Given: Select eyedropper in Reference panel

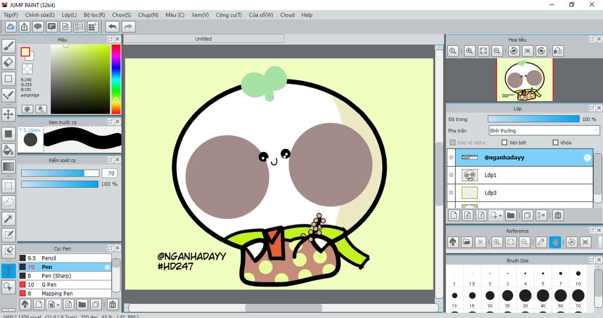Looking at the screenshot, I should coord(541,242).
